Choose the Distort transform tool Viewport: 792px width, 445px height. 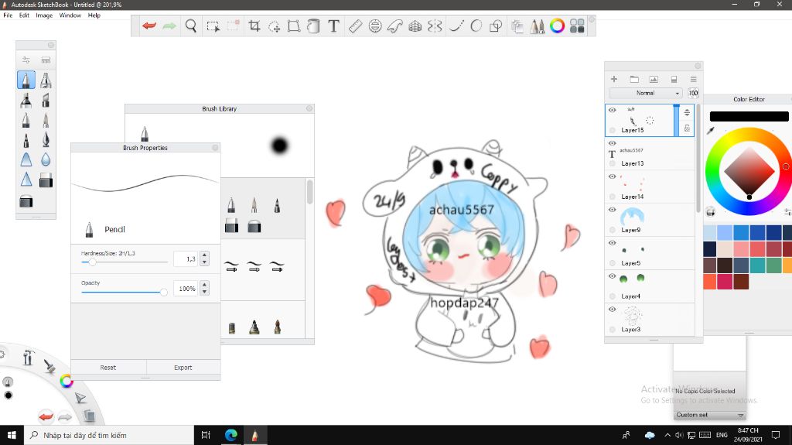coord(293,26)
